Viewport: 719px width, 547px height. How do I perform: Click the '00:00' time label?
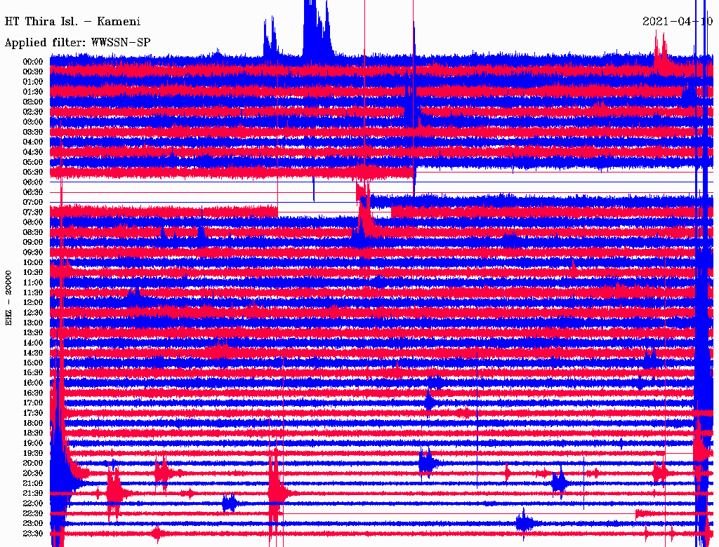(33, 62)
